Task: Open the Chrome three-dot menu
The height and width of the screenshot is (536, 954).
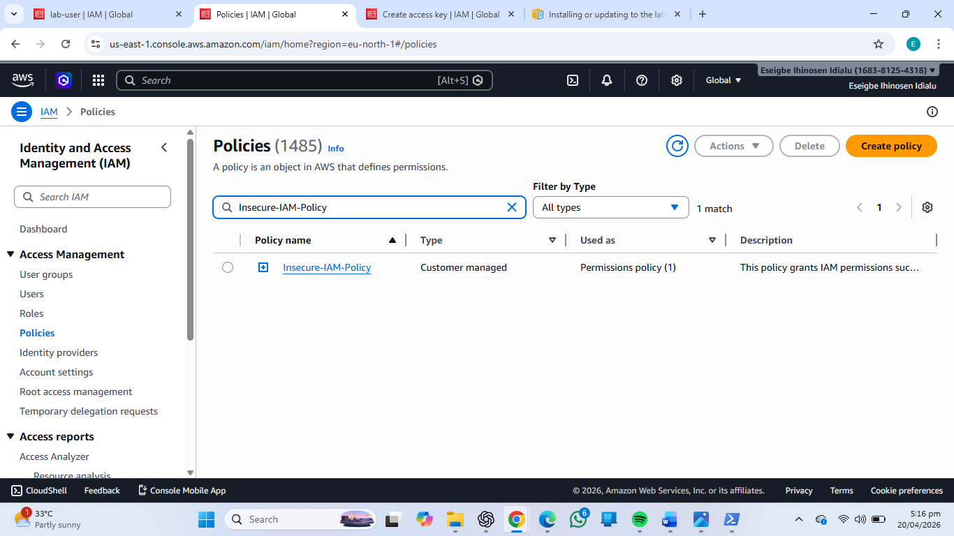Action: pyautogui.click(x=939, y=44)
